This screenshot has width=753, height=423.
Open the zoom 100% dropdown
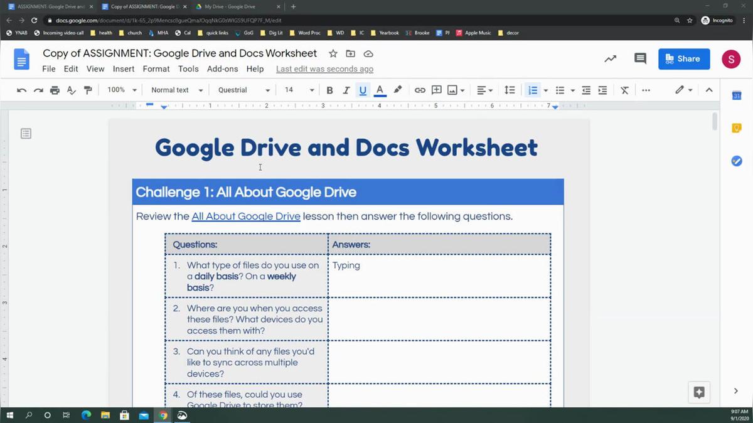[121, 90]
